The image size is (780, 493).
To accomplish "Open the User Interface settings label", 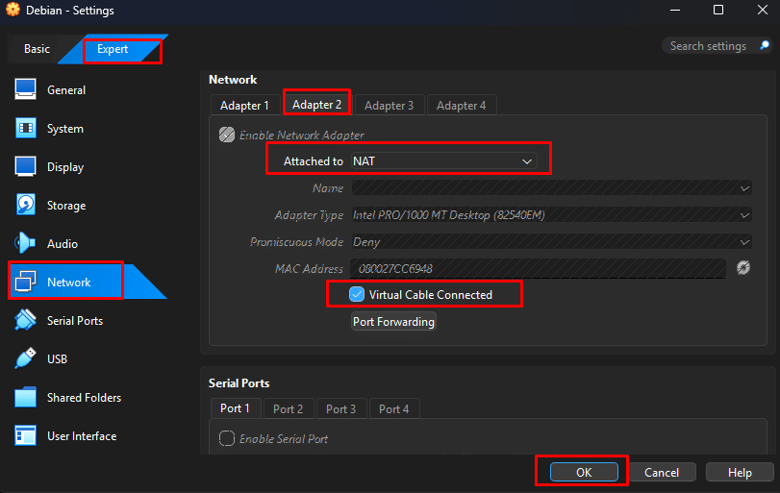I will pos(82,436).
